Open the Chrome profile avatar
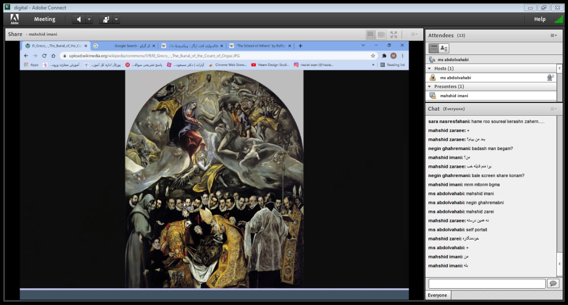 pos(393,56)
